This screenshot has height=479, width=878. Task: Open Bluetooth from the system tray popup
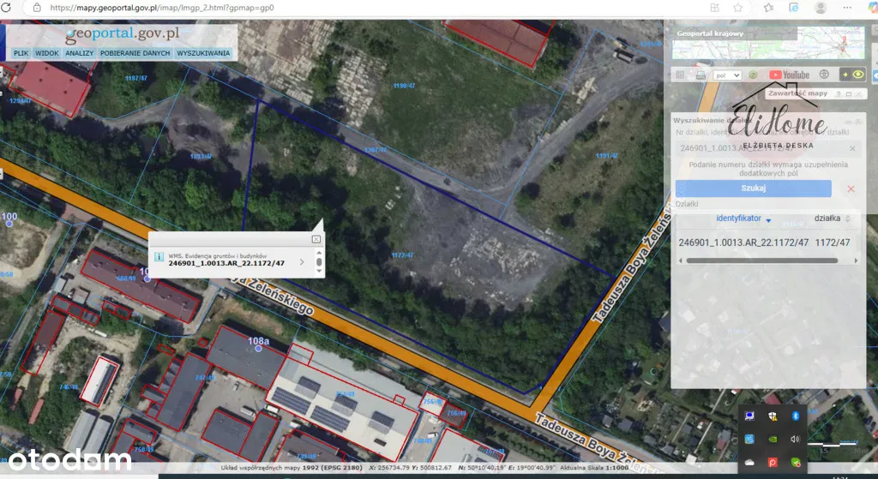pyautogui.click(x=795, y=416)
